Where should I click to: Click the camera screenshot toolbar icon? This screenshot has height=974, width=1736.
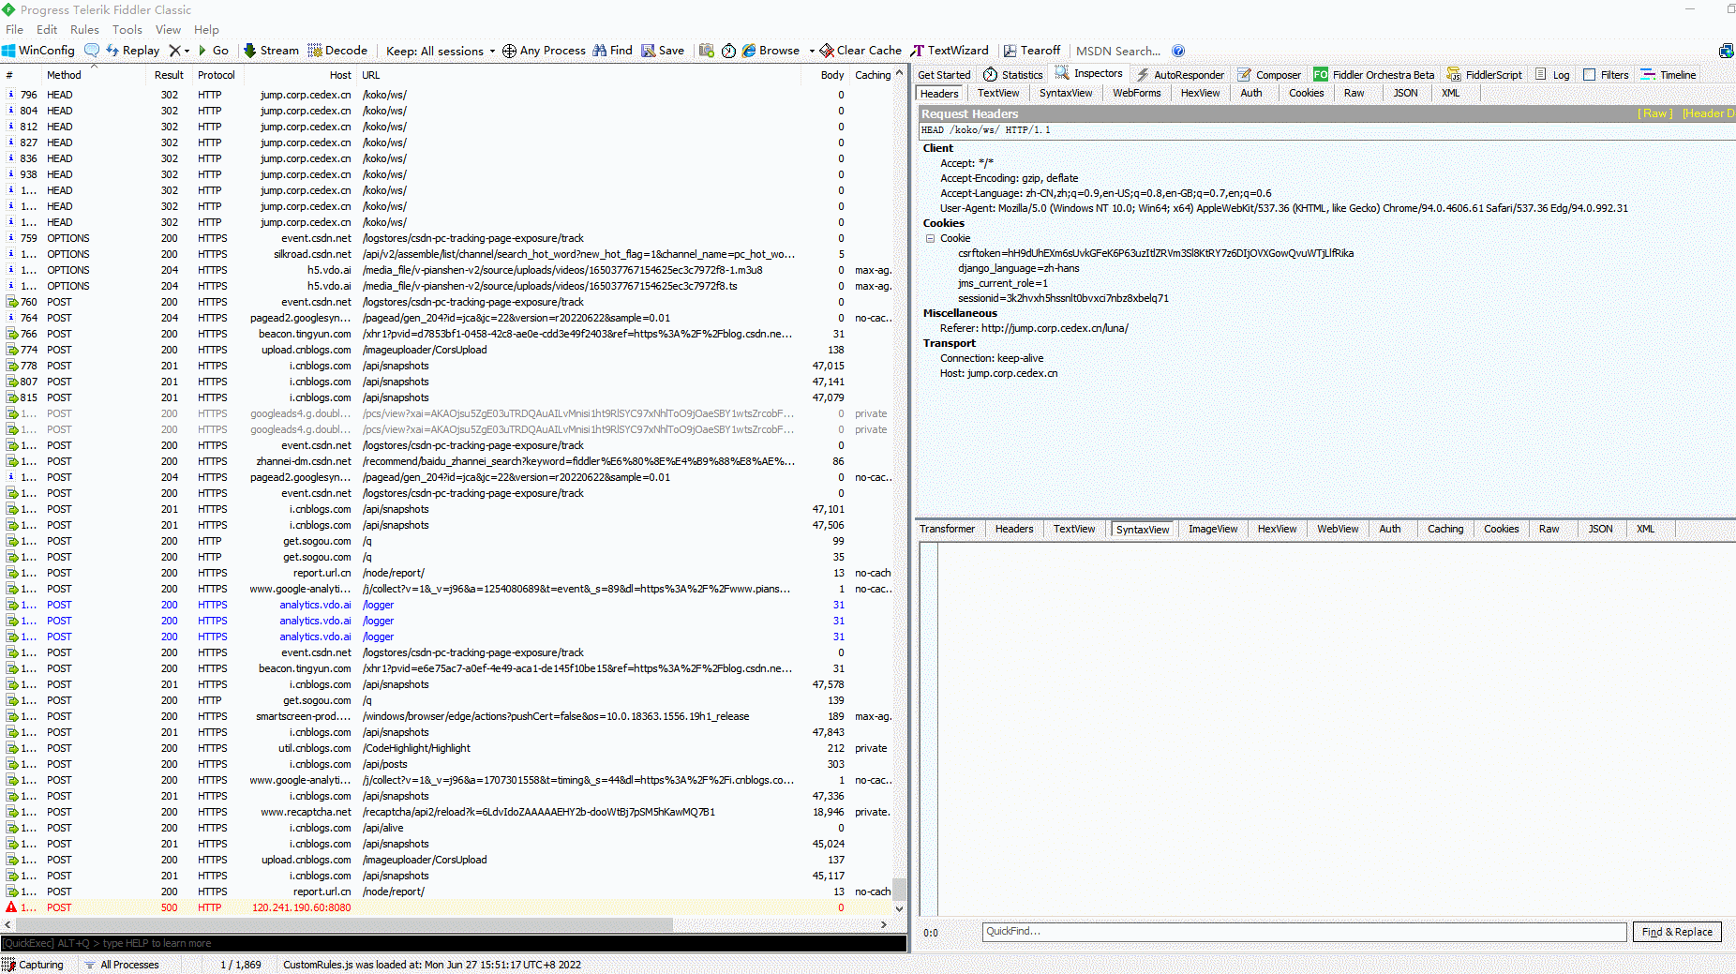pyautogui.click(x=707, y=51)
